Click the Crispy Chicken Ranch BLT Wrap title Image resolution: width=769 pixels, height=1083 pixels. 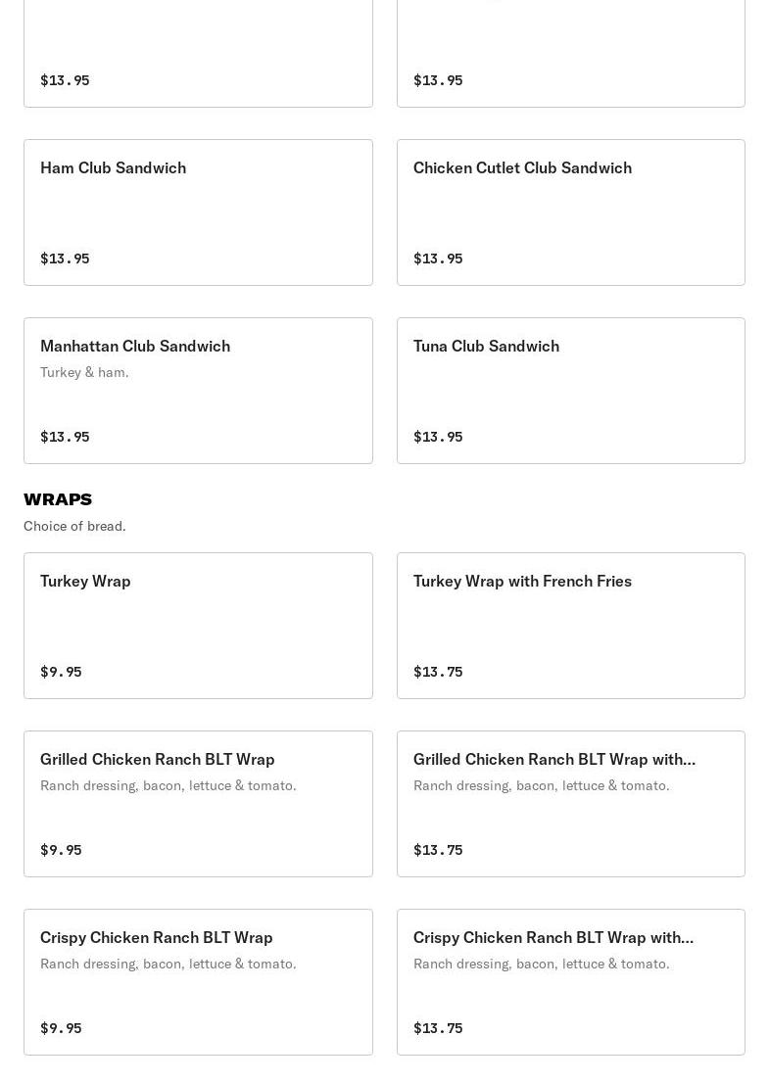157,937
